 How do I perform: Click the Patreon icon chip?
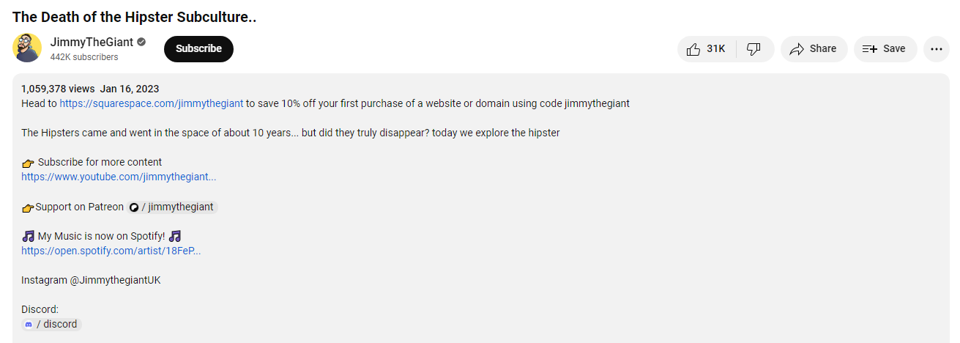click(x=134, y=207)
